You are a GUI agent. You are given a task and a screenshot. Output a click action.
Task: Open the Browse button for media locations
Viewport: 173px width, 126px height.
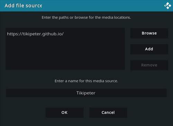pos(149,33)
